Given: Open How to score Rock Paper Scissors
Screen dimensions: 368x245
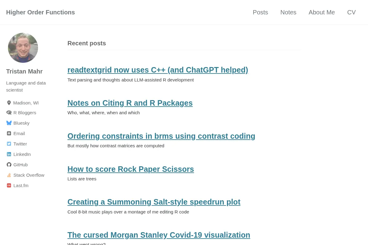Looking at the screenshot, I should point(131,169).
